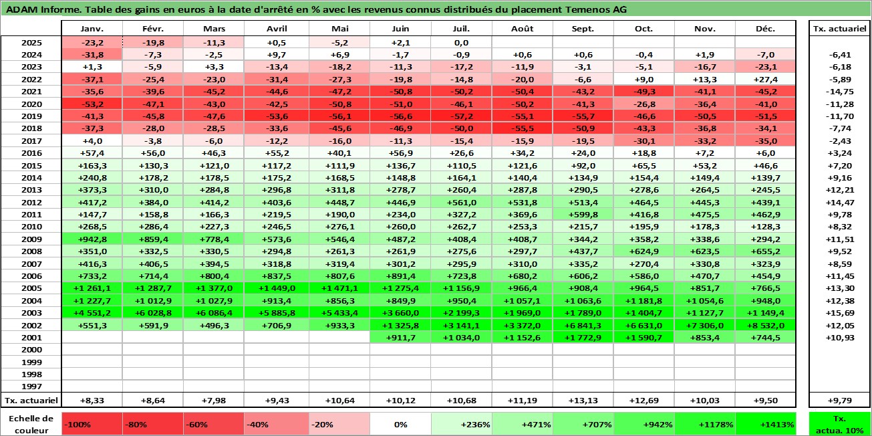Click the '+911,7' cell for Juin 2001

(400, 337)
